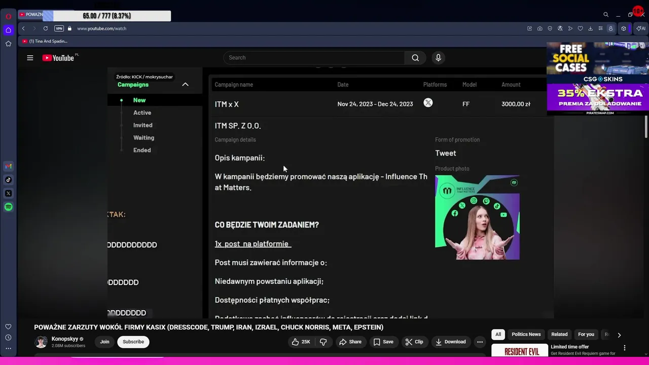Viewport: 649px width, 365px height.
Task: Download the video with the Download button
Action: (x=451, y=342)
